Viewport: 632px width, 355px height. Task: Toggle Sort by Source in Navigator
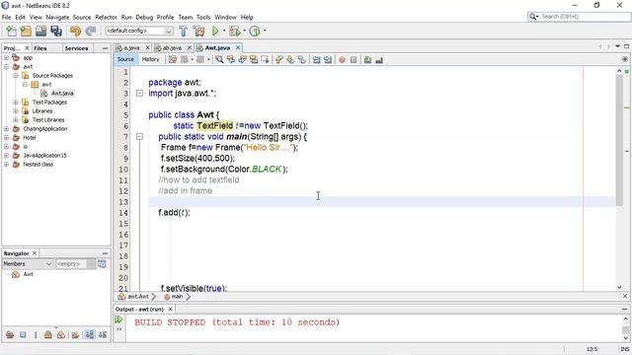coord(103,334)
